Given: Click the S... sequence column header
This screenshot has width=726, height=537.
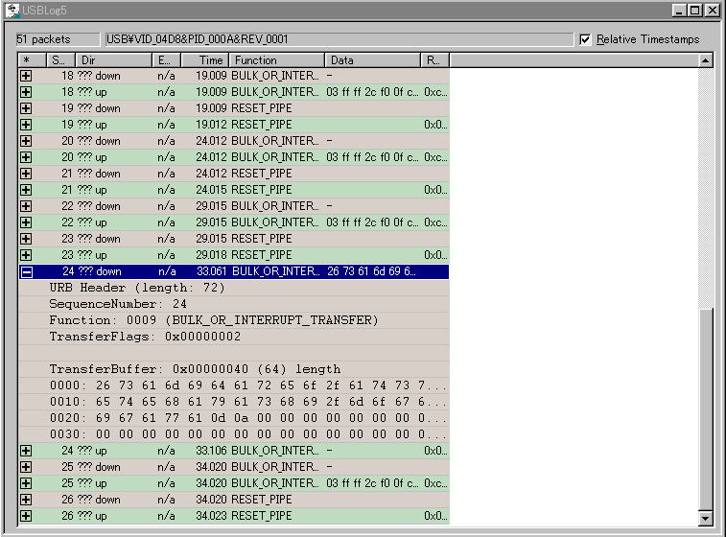Looking at the screenshot, I should coord(60,60).
